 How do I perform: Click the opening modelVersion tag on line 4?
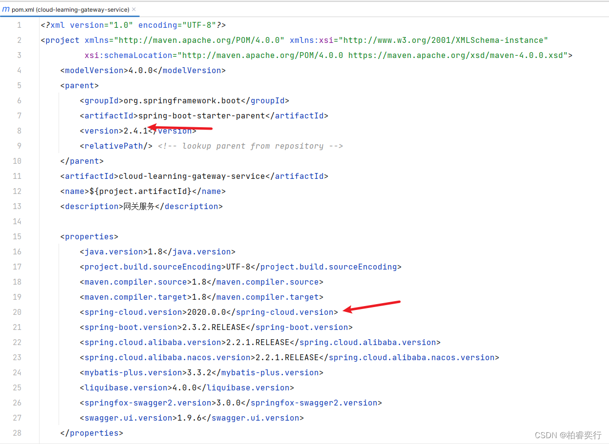(x=94, y=70)
